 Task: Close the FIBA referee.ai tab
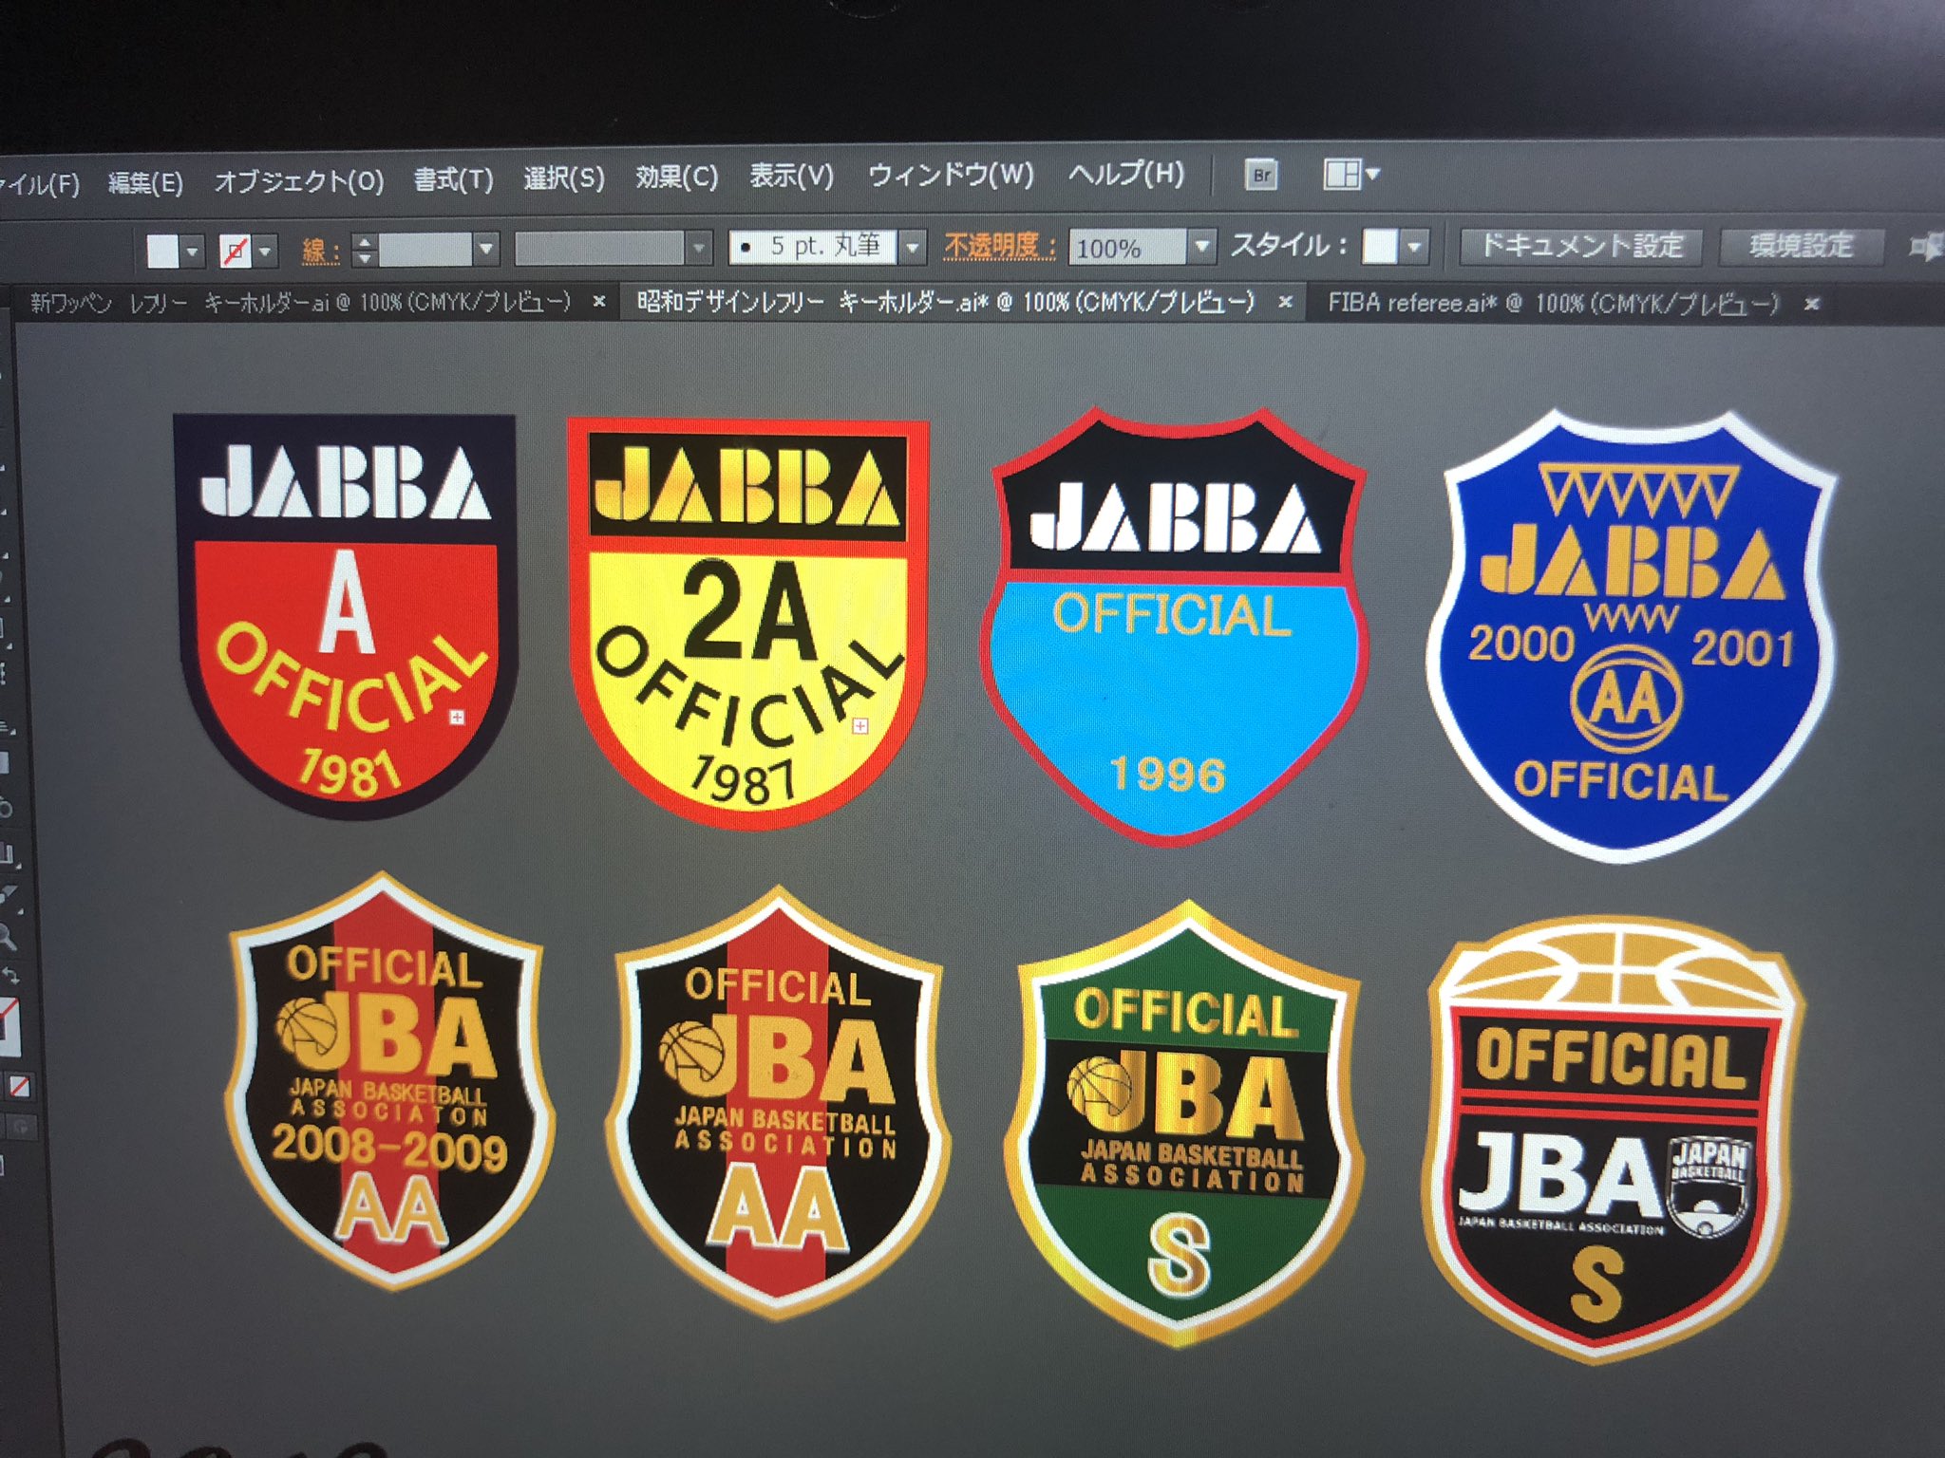point(1812,304)
